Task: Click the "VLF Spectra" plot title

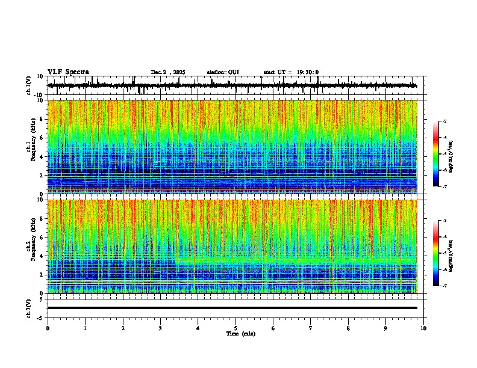Action: (68, 72)
